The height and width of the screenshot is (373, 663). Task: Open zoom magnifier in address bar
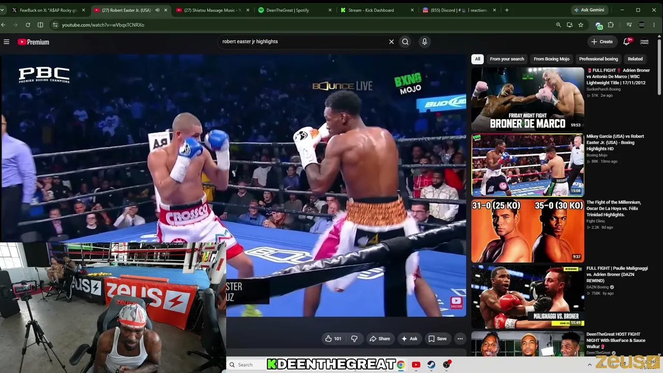[x=558, y=25]
